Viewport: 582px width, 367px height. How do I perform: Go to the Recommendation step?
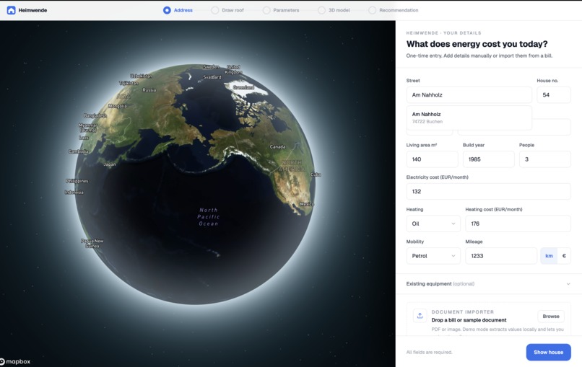pyautogui.click(x=394, y=10)
